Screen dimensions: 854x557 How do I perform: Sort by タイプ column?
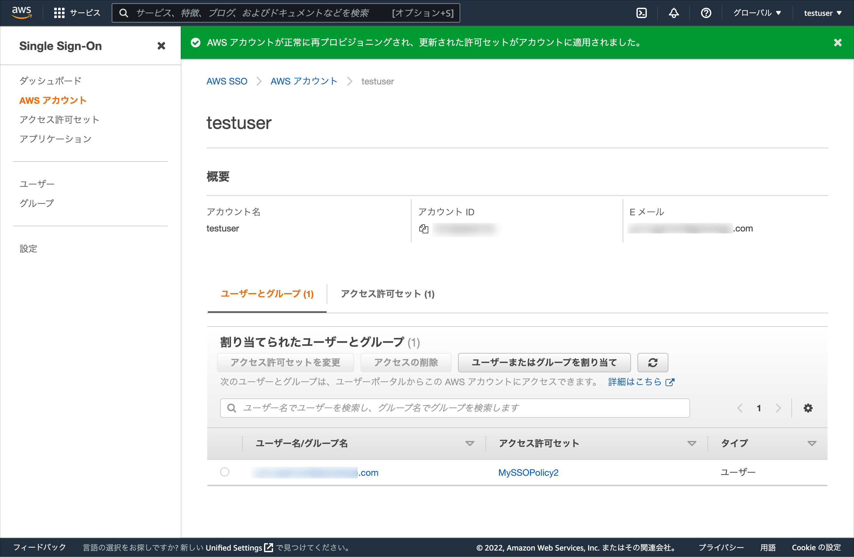tap(812, 444)
